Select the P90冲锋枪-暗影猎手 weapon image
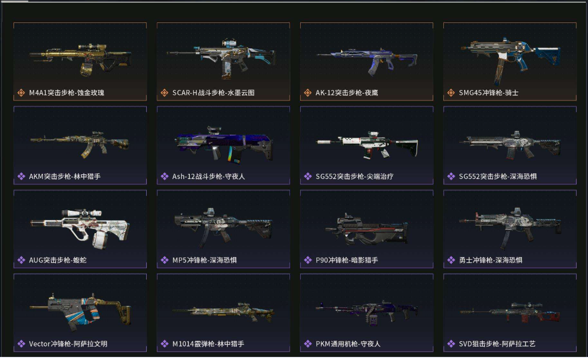Viewport: 588px width, 358px height. click(x=366, y=229)
